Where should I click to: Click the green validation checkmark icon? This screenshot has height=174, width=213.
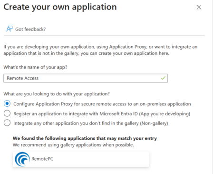[x=163, y=78]
